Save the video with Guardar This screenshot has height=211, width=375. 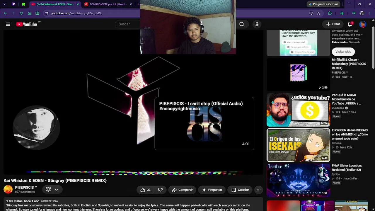pyautogui.click(x=240, y=190)
